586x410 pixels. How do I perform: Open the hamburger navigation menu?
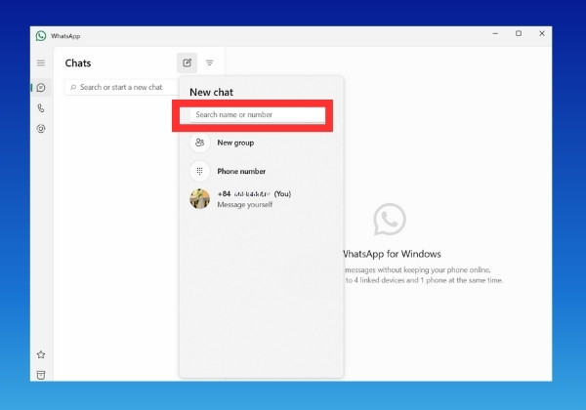pyautogui.click(x=41, y=62)
